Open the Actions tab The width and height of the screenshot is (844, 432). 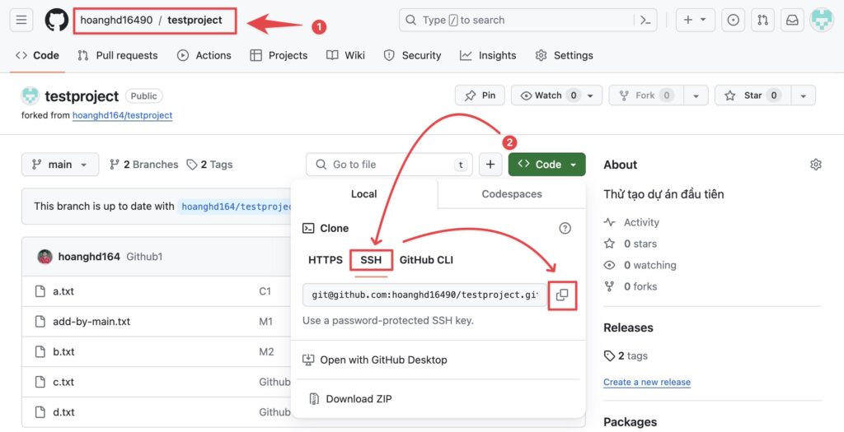204,55
